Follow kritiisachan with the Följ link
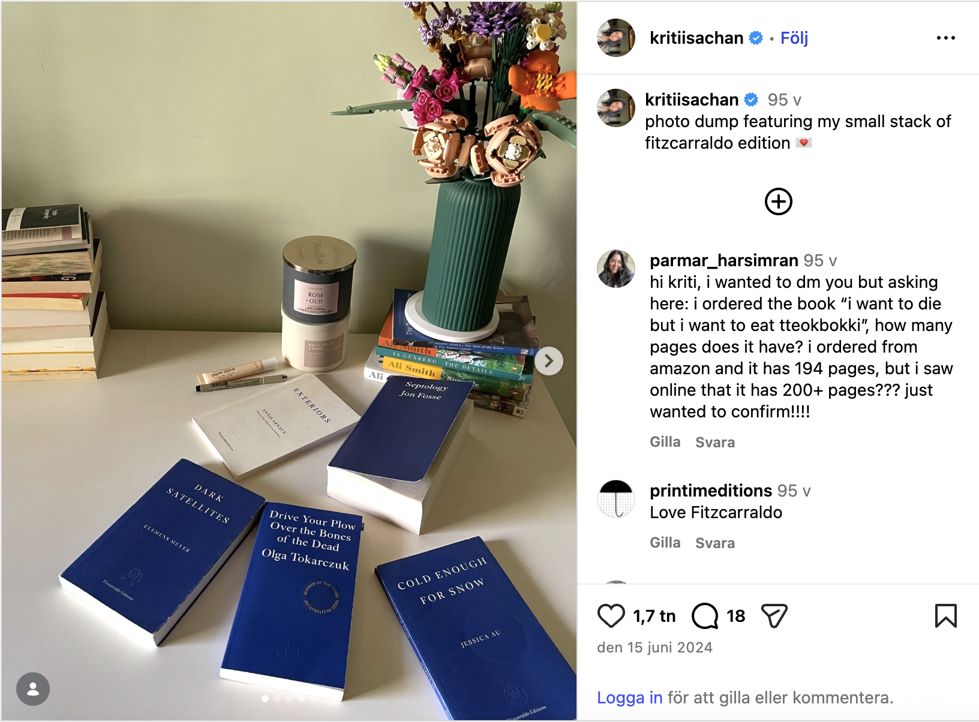The width and height of the screenshot is (979, 722). click(794, 38)
